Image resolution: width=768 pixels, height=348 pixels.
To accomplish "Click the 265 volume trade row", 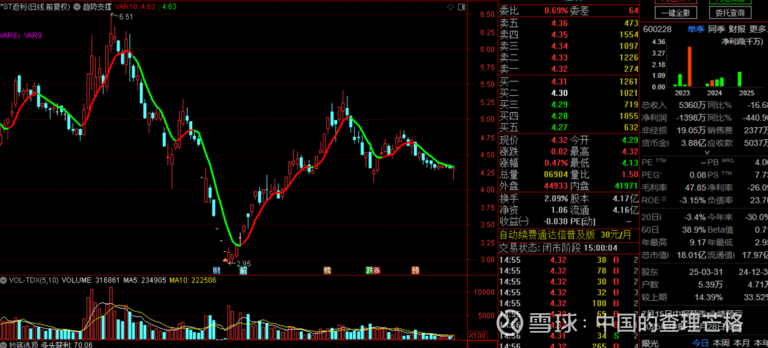I will (x=569, y=346).
